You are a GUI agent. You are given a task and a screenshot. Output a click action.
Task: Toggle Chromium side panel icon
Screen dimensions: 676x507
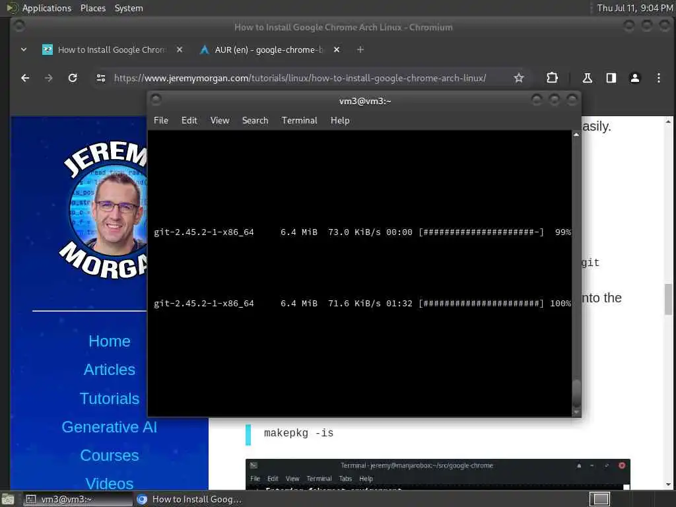click(x=611, y=78)
